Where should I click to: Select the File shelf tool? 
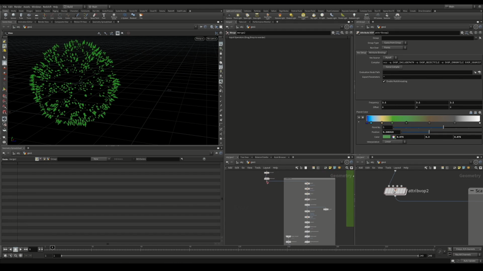141,16
